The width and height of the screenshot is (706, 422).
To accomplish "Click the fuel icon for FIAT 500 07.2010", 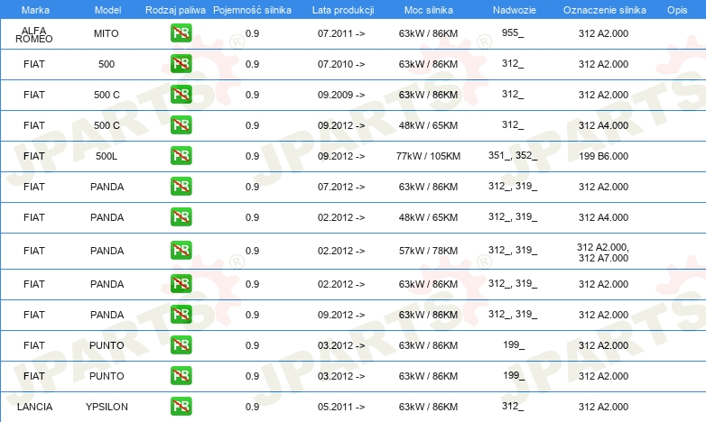I will pos(181,63).
